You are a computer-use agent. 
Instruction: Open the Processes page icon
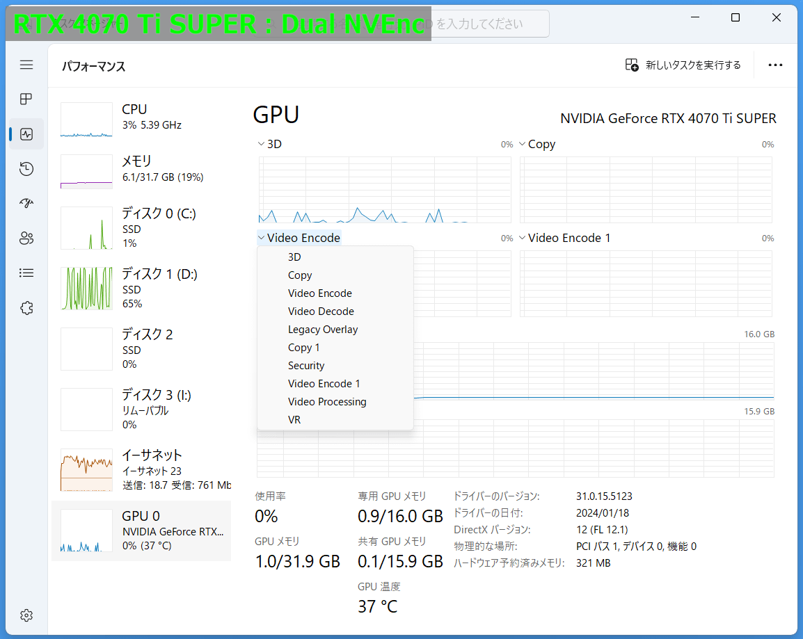pos(26,99)
